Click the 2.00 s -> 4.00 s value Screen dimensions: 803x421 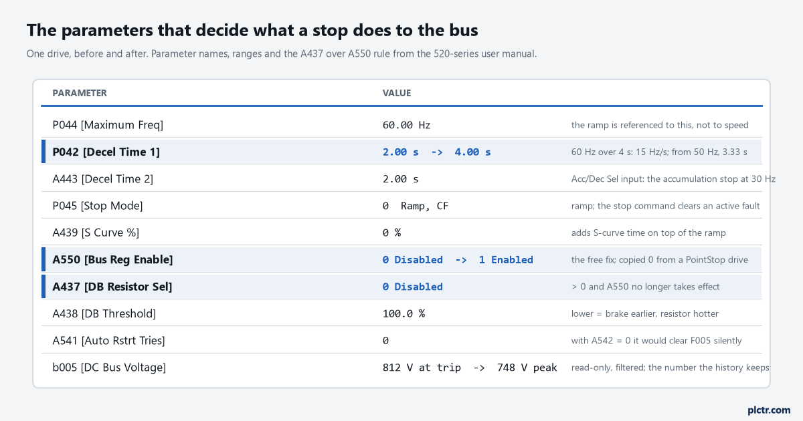437,152
